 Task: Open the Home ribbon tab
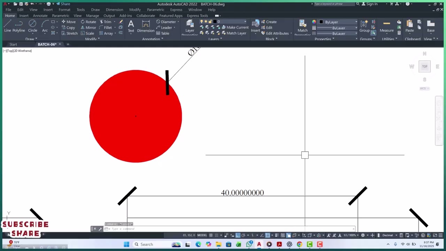pyautogui.click(x=10, y=16)
